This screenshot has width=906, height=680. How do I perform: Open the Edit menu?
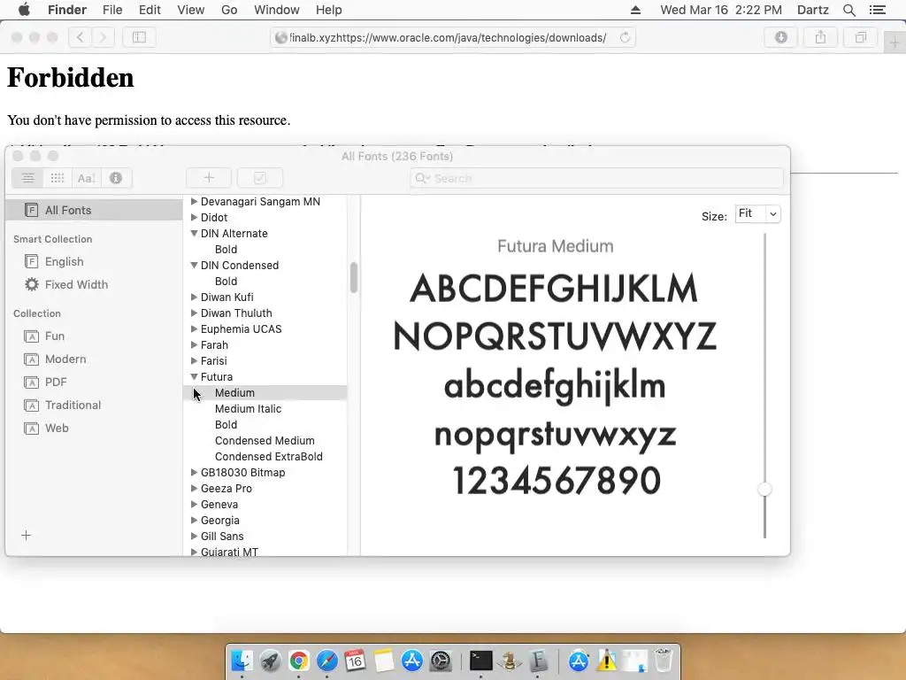pyautogui.click(x=150, y=10)
